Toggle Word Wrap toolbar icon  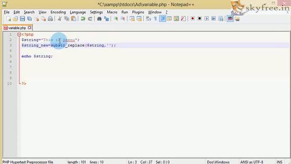tap(148, 19)
